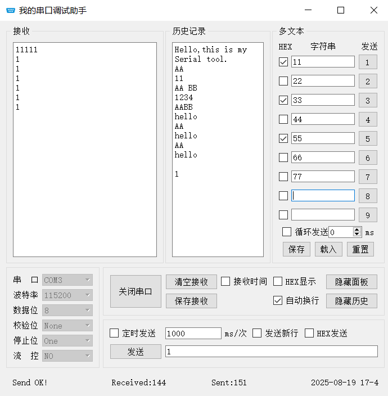Click "AABB" in the 历史记录 list

pyautogui.click(x=184, y=107)
